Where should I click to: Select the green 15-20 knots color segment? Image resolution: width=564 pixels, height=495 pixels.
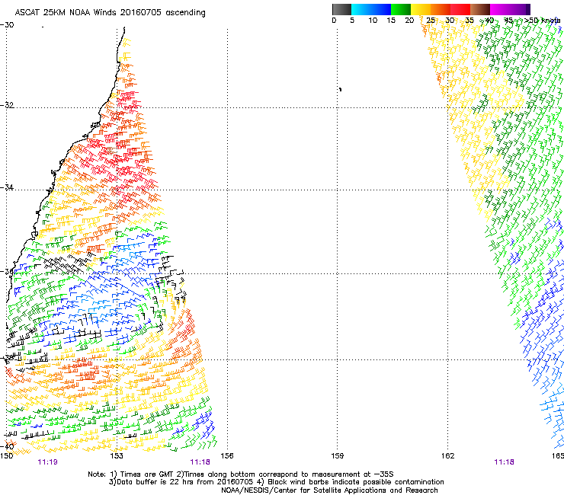click(x=401, y=9)
